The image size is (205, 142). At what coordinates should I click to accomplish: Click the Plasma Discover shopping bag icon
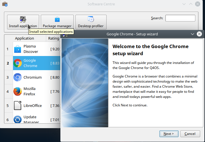pyautogui.click(x=18, y=49)
